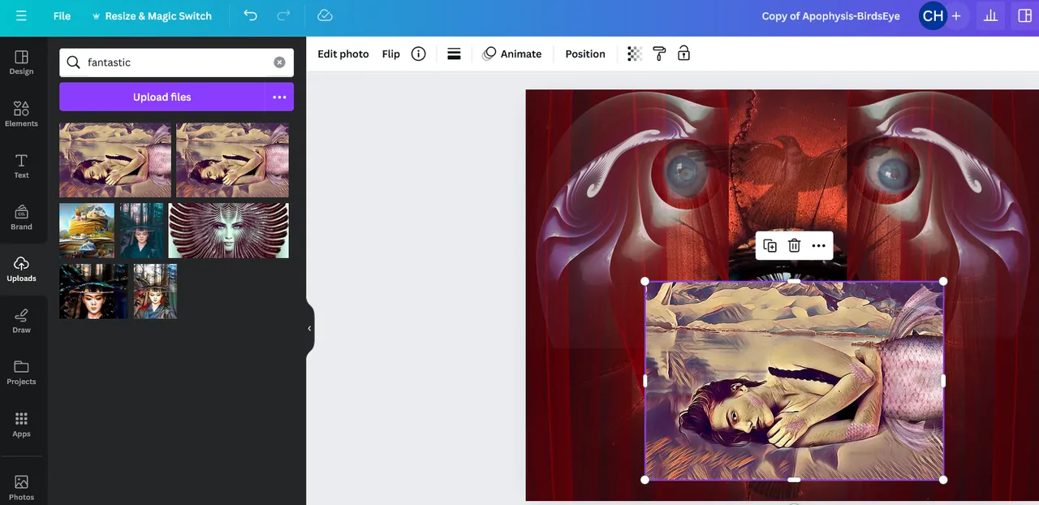1039x505 pixels.
Task: Click the top-left corner handle of the image
Action: point(645,281)
